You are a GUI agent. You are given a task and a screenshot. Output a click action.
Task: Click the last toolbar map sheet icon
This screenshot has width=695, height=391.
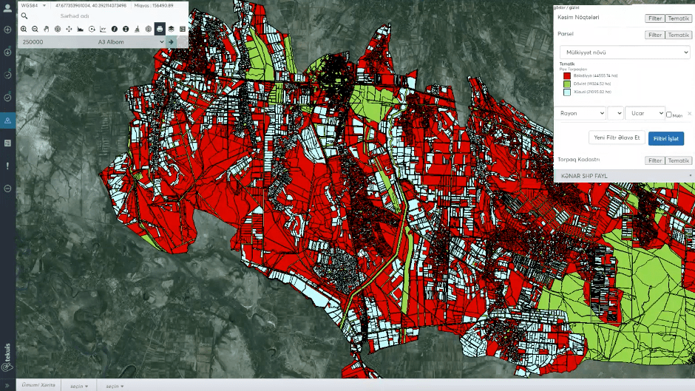[183, 29]
